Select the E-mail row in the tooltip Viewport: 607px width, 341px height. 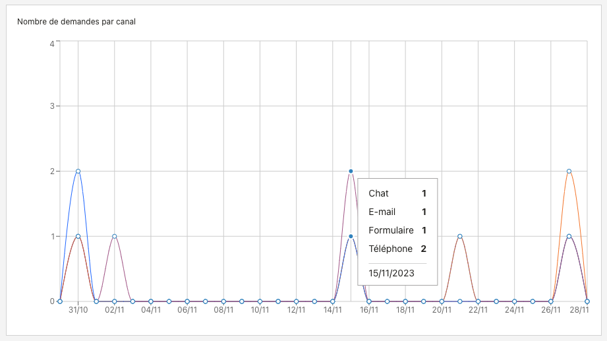[397, 212]
